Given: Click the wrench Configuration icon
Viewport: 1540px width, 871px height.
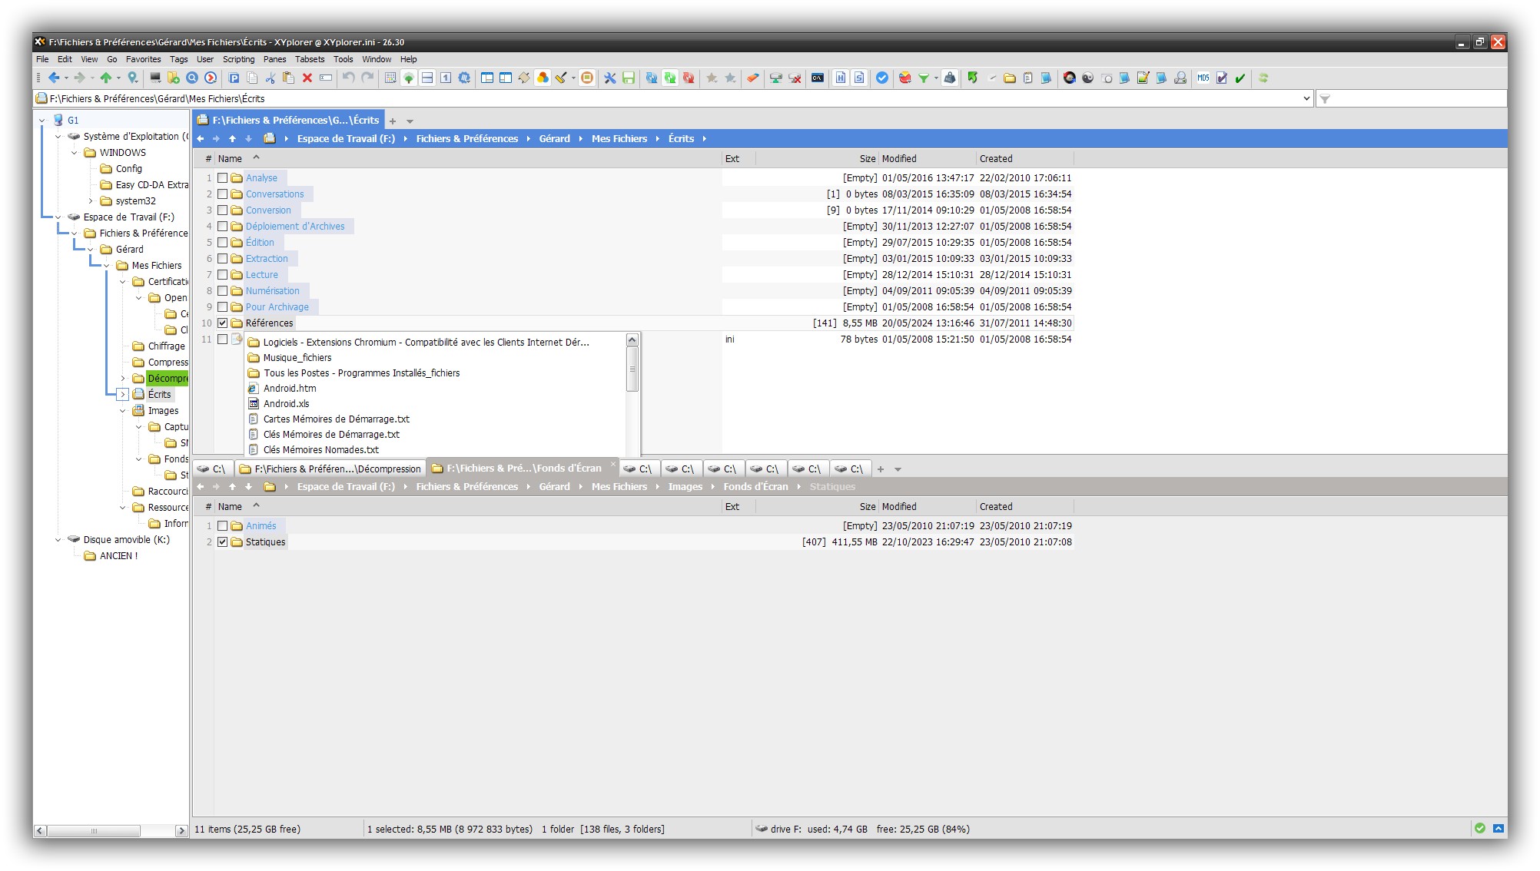Looking at the screenshot, I should point(609,78).
